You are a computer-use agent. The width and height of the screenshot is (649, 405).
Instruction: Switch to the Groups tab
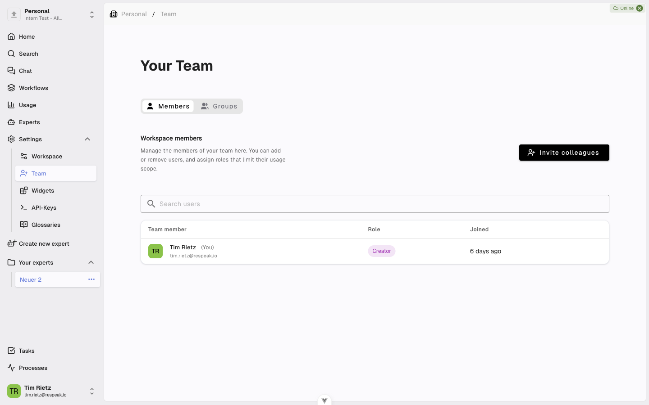[219, 106]
